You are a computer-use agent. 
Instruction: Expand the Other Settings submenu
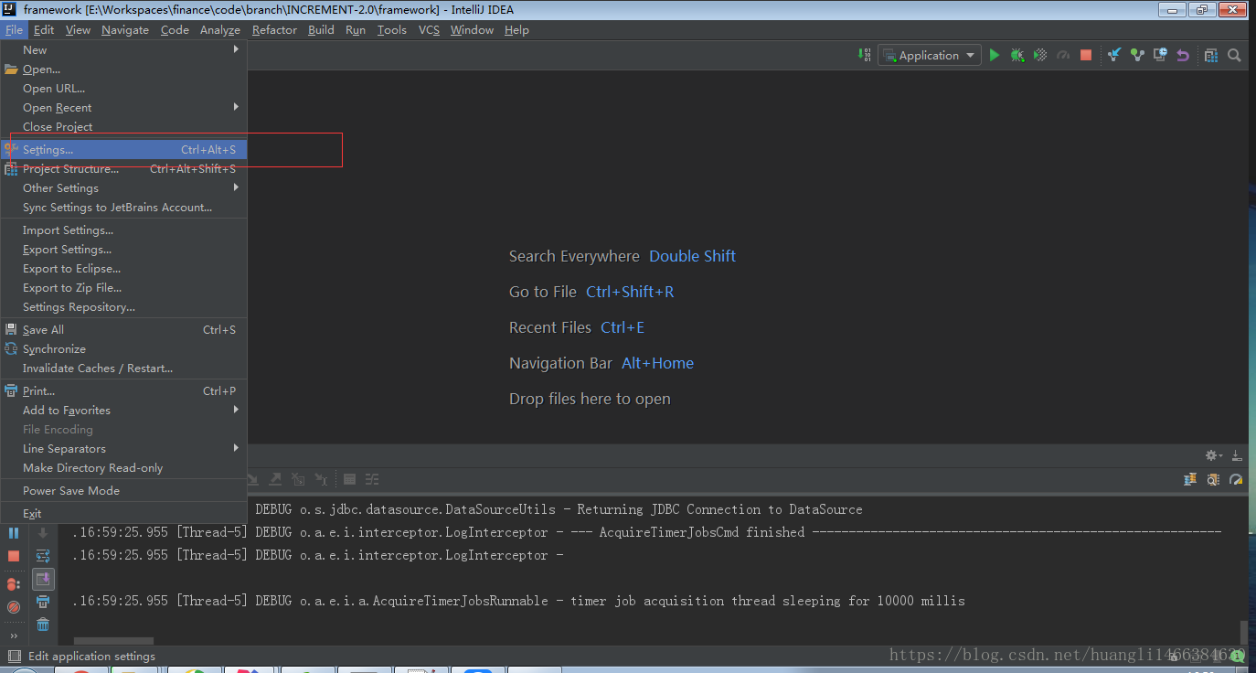123,187
